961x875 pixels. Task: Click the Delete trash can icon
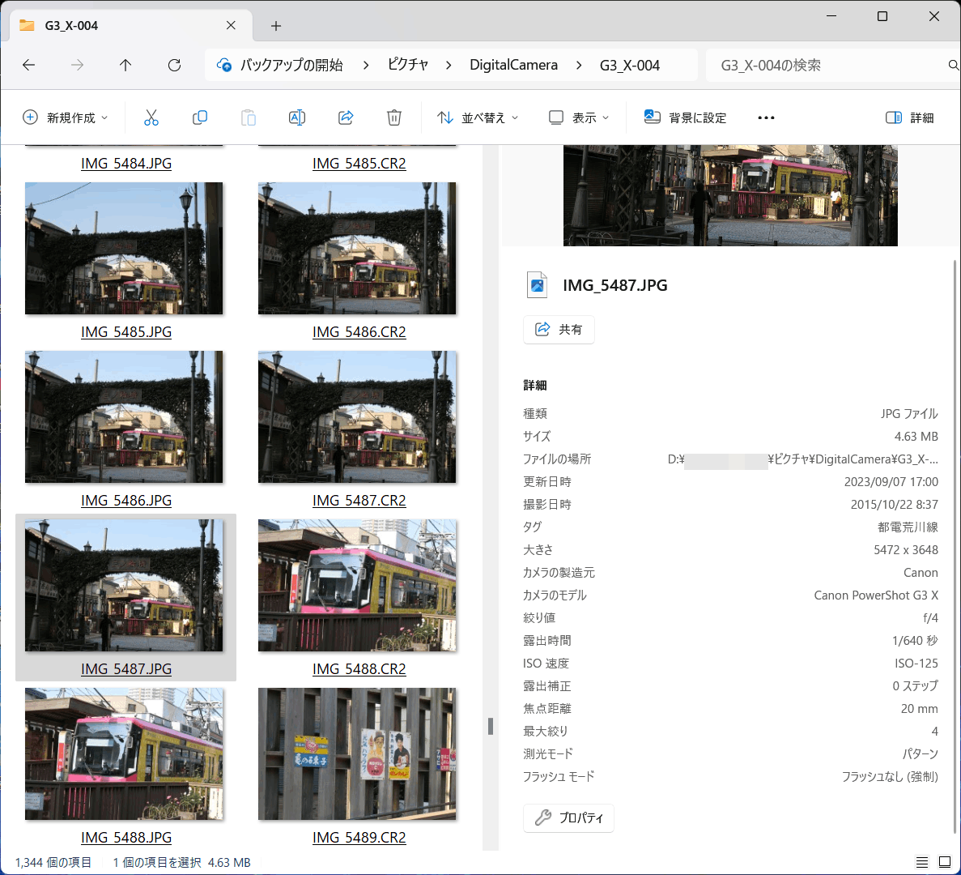click(x=394, y=117)
